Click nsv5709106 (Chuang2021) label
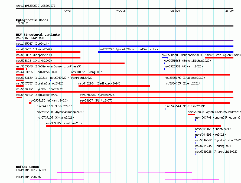The width and height of the screenshot is (241, 183). [x=55, y=117]
